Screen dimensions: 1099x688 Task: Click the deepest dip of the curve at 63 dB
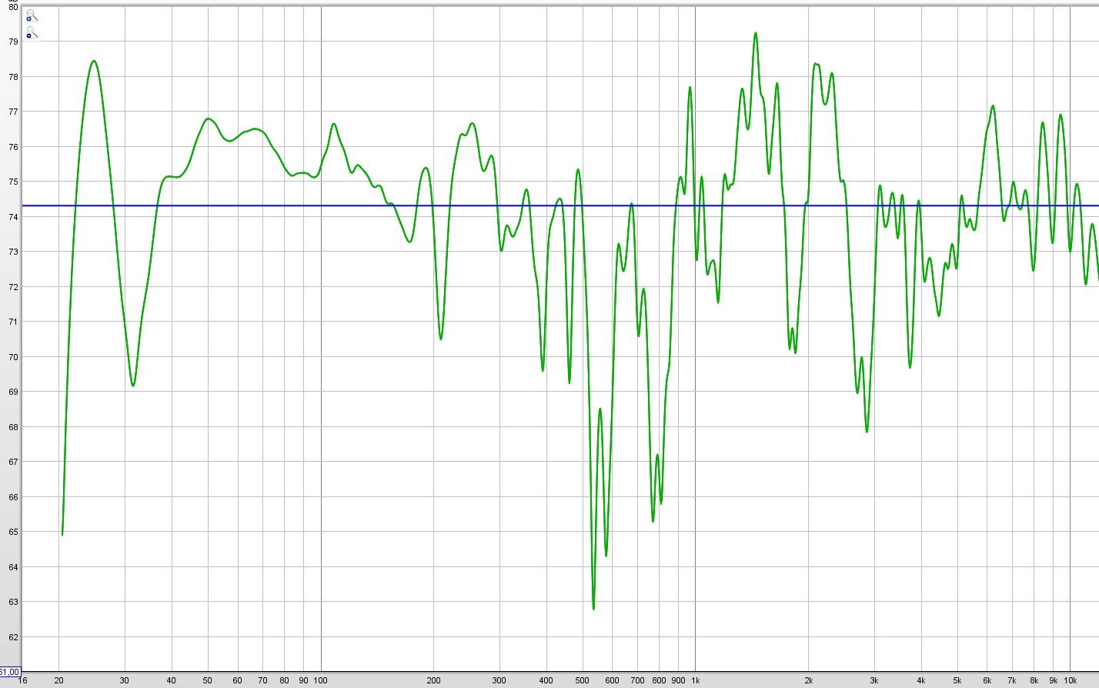(593, 608)
